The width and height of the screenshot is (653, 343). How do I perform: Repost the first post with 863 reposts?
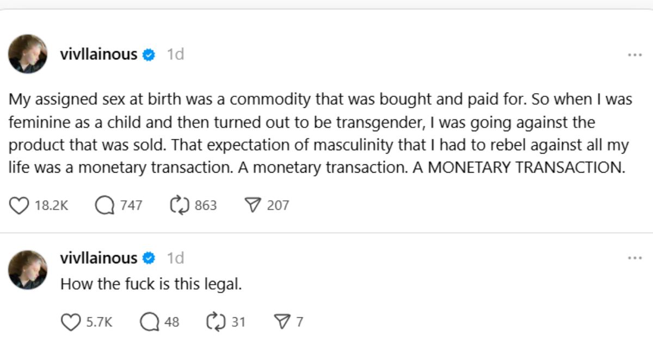tap(180, 205)
